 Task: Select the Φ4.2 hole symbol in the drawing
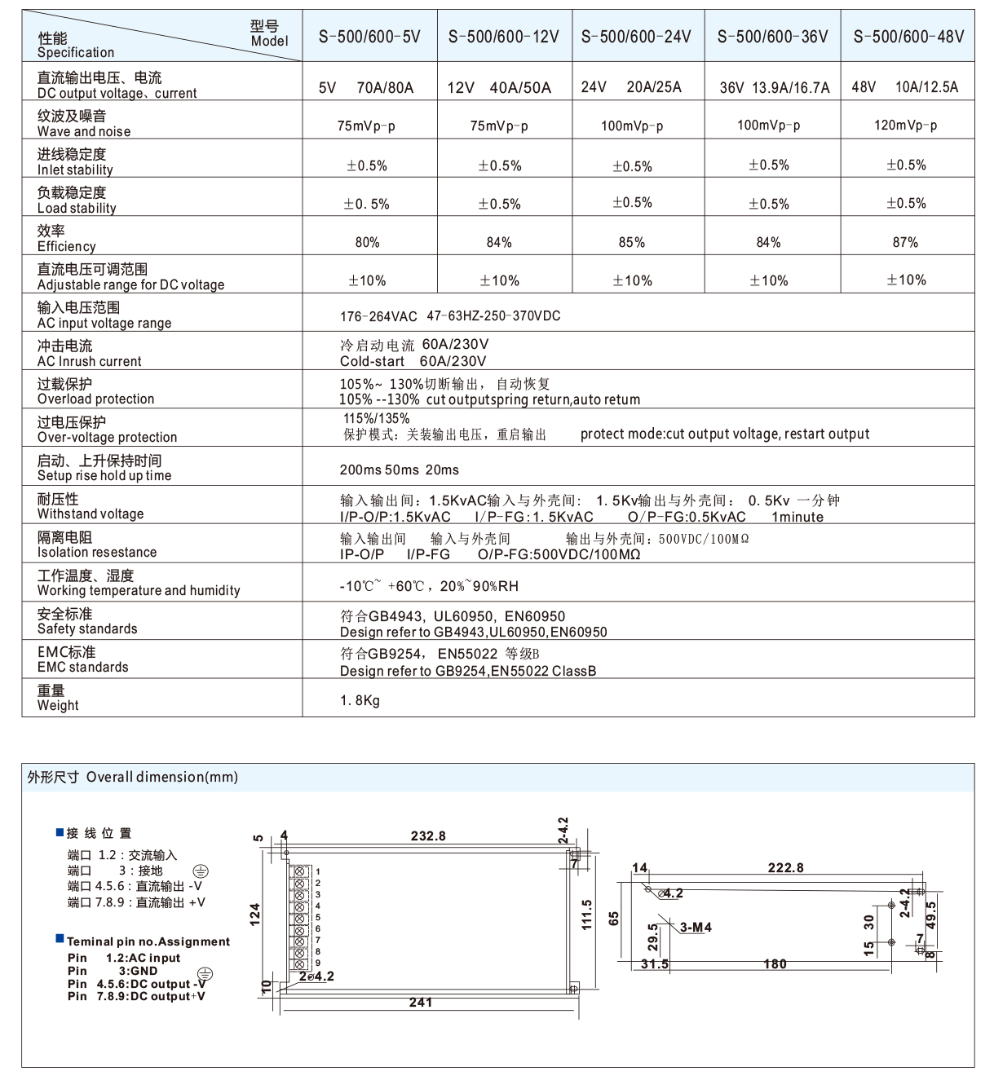[x=647, y=888]
